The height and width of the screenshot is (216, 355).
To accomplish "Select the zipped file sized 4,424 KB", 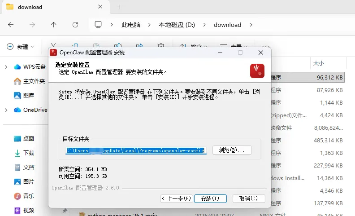I will tap(308, 115).
